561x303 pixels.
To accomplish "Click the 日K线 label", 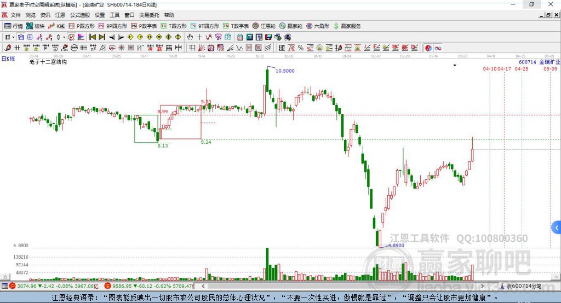I will [8, 59].
